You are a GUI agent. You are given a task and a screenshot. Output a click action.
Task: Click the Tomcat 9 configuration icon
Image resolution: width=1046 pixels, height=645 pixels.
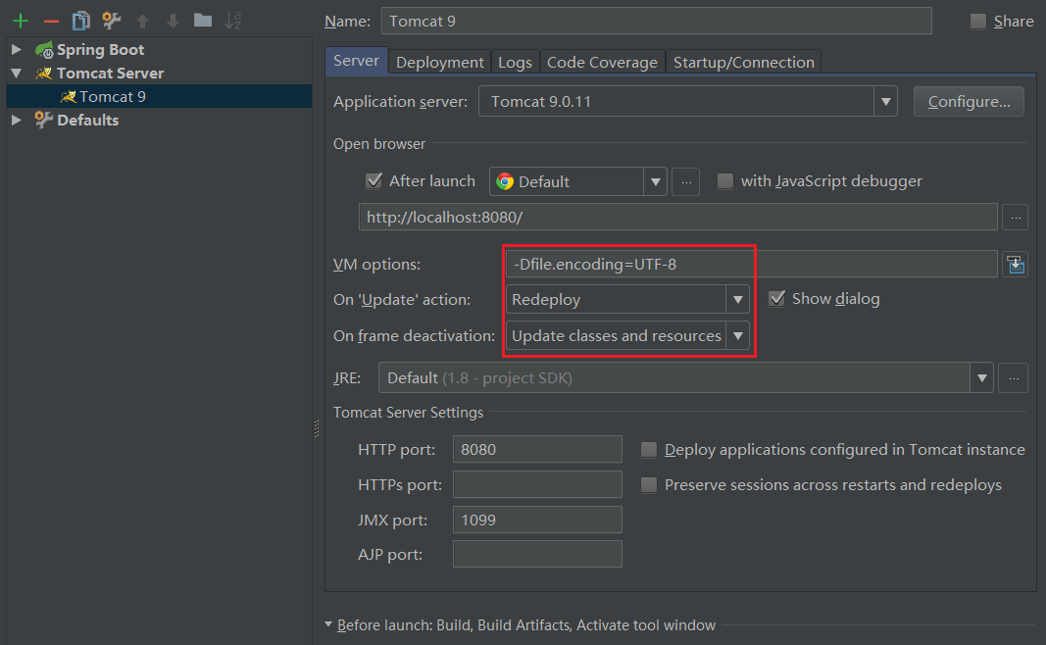[x=68, y=97]
